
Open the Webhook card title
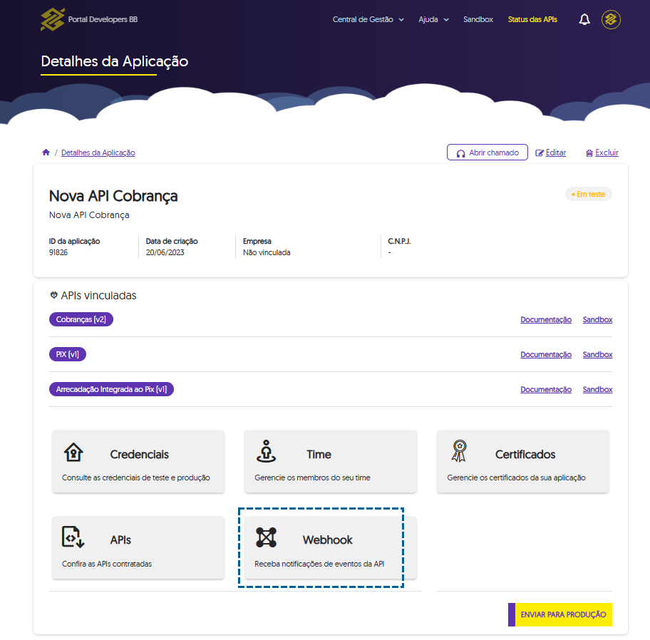point(327,540)
